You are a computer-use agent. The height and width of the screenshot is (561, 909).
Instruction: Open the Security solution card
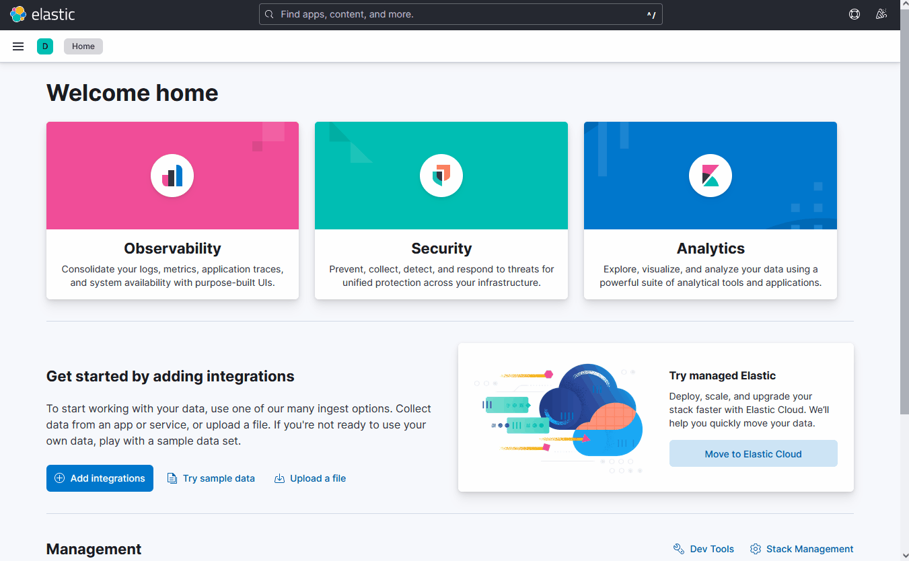(441, 210)
